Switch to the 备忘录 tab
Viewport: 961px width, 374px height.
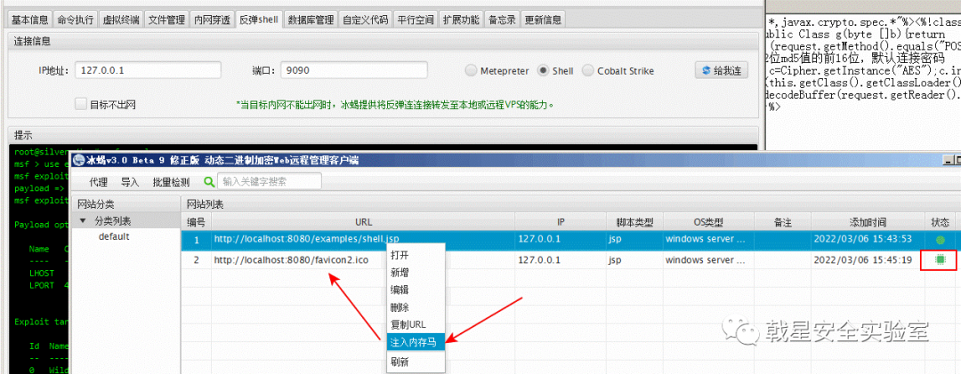(502, 20)
